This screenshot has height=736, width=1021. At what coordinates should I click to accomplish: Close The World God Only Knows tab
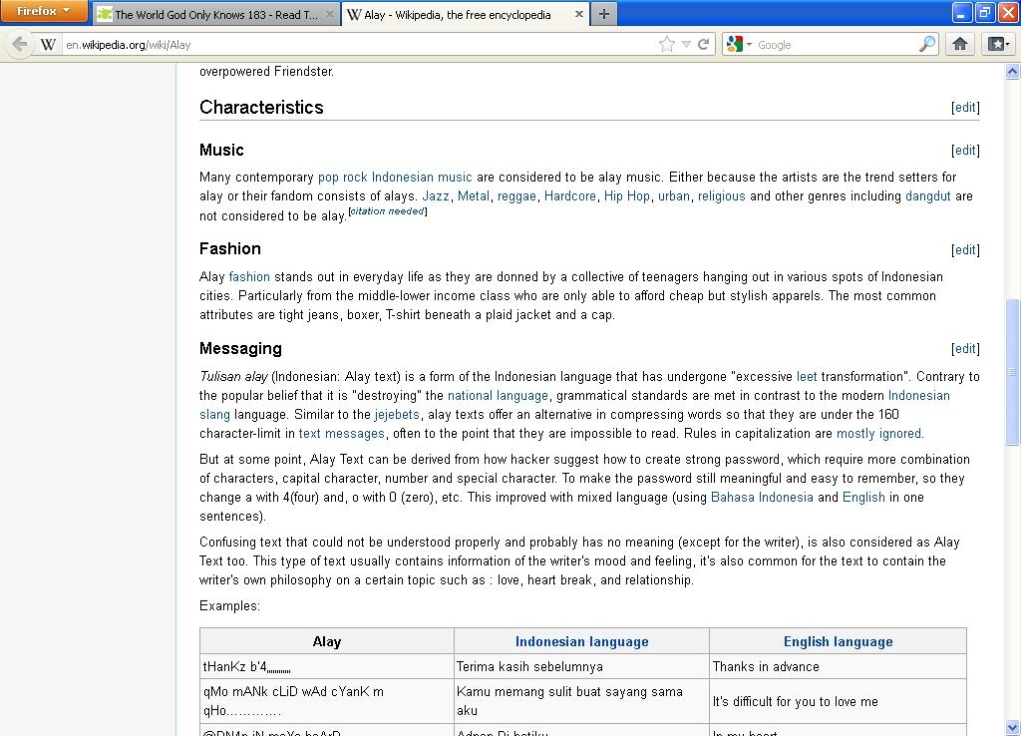click(330, 14)
